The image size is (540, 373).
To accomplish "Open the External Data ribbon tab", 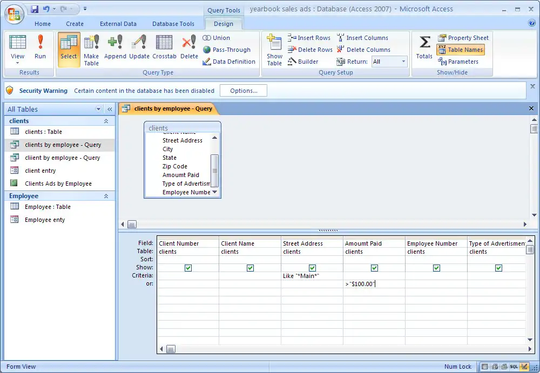I will [x=118, y=24].
